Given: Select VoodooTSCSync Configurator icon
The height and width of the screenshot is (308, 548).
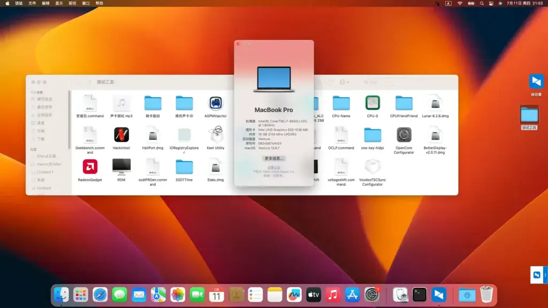Looking at the screenshot, I should click(372, 167).
